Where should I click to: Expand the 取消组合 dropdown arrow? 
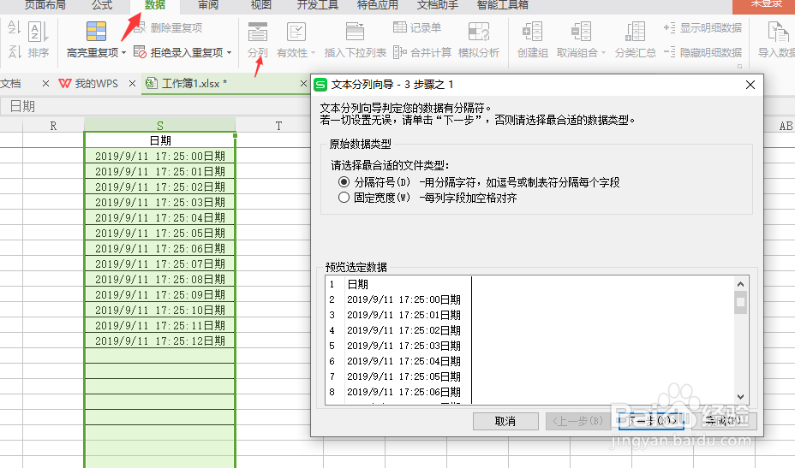603,53
